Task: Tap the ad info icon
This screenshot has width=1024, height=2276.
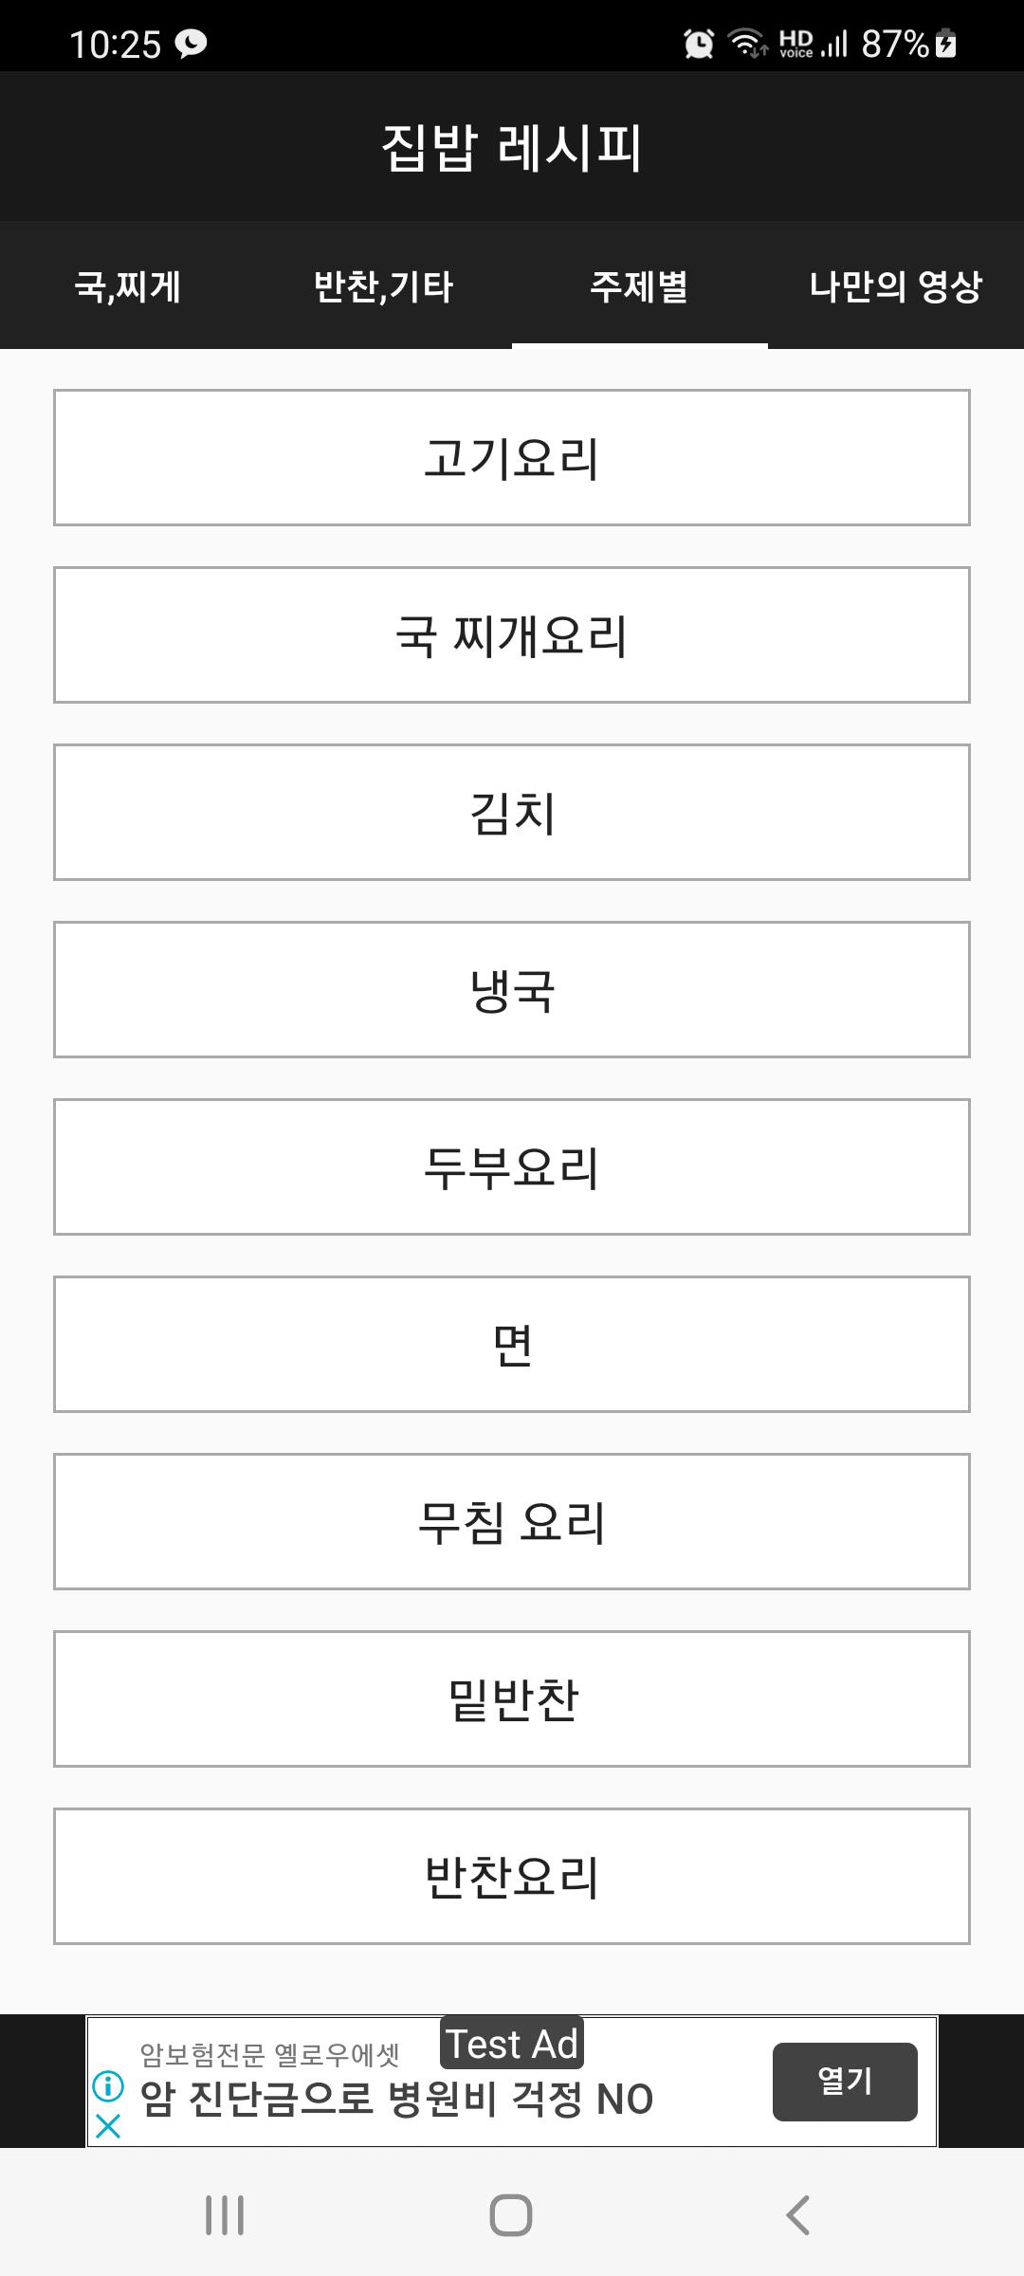Action: point(108,2085)
